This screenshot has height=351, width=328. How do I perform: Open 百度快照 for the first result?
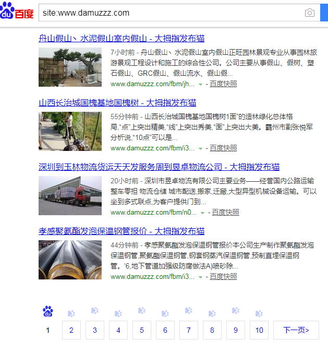point(223,84)
